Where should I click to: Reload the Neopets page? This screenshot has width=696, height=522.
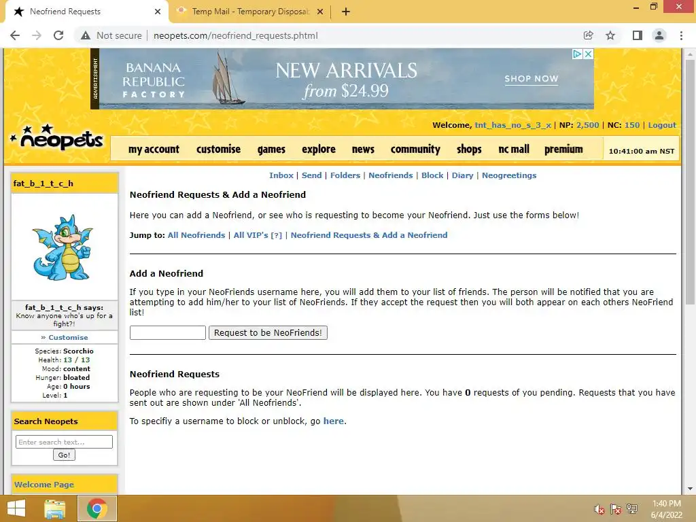(x=58, y=35)
